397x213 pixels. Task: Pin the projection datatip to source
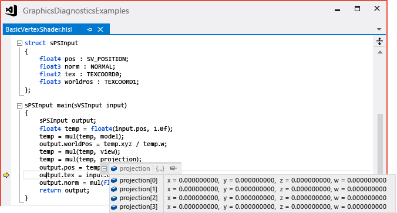(173, 168)
